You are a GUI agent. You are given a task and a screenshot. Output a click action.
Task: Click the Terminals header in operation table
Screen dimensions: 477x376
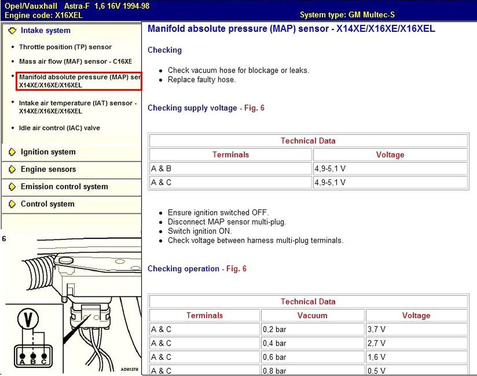coord(205,316)
